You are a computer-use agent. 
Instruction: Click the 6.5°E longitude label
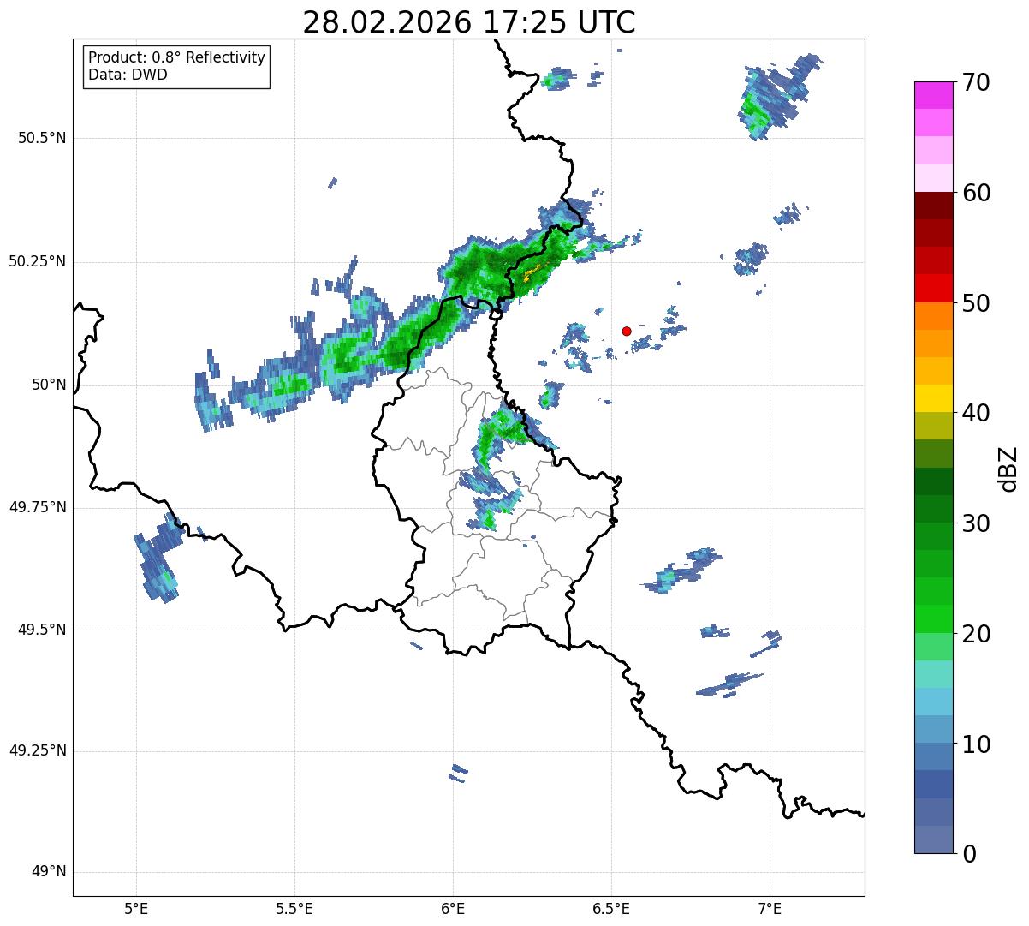[x=611, y=909]
